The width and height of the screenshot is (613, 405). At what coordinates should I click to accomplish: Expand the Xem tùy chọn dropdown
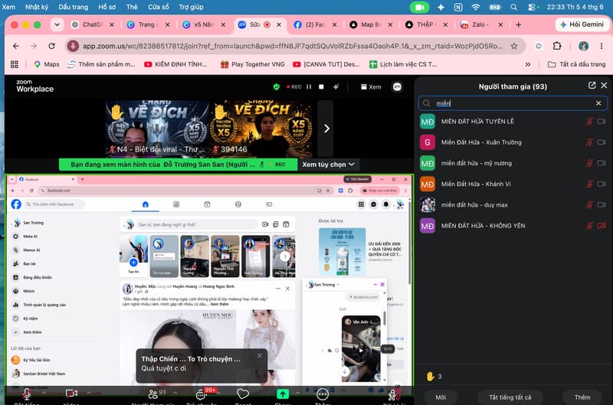pyautogui.click(x=329, y=165)
